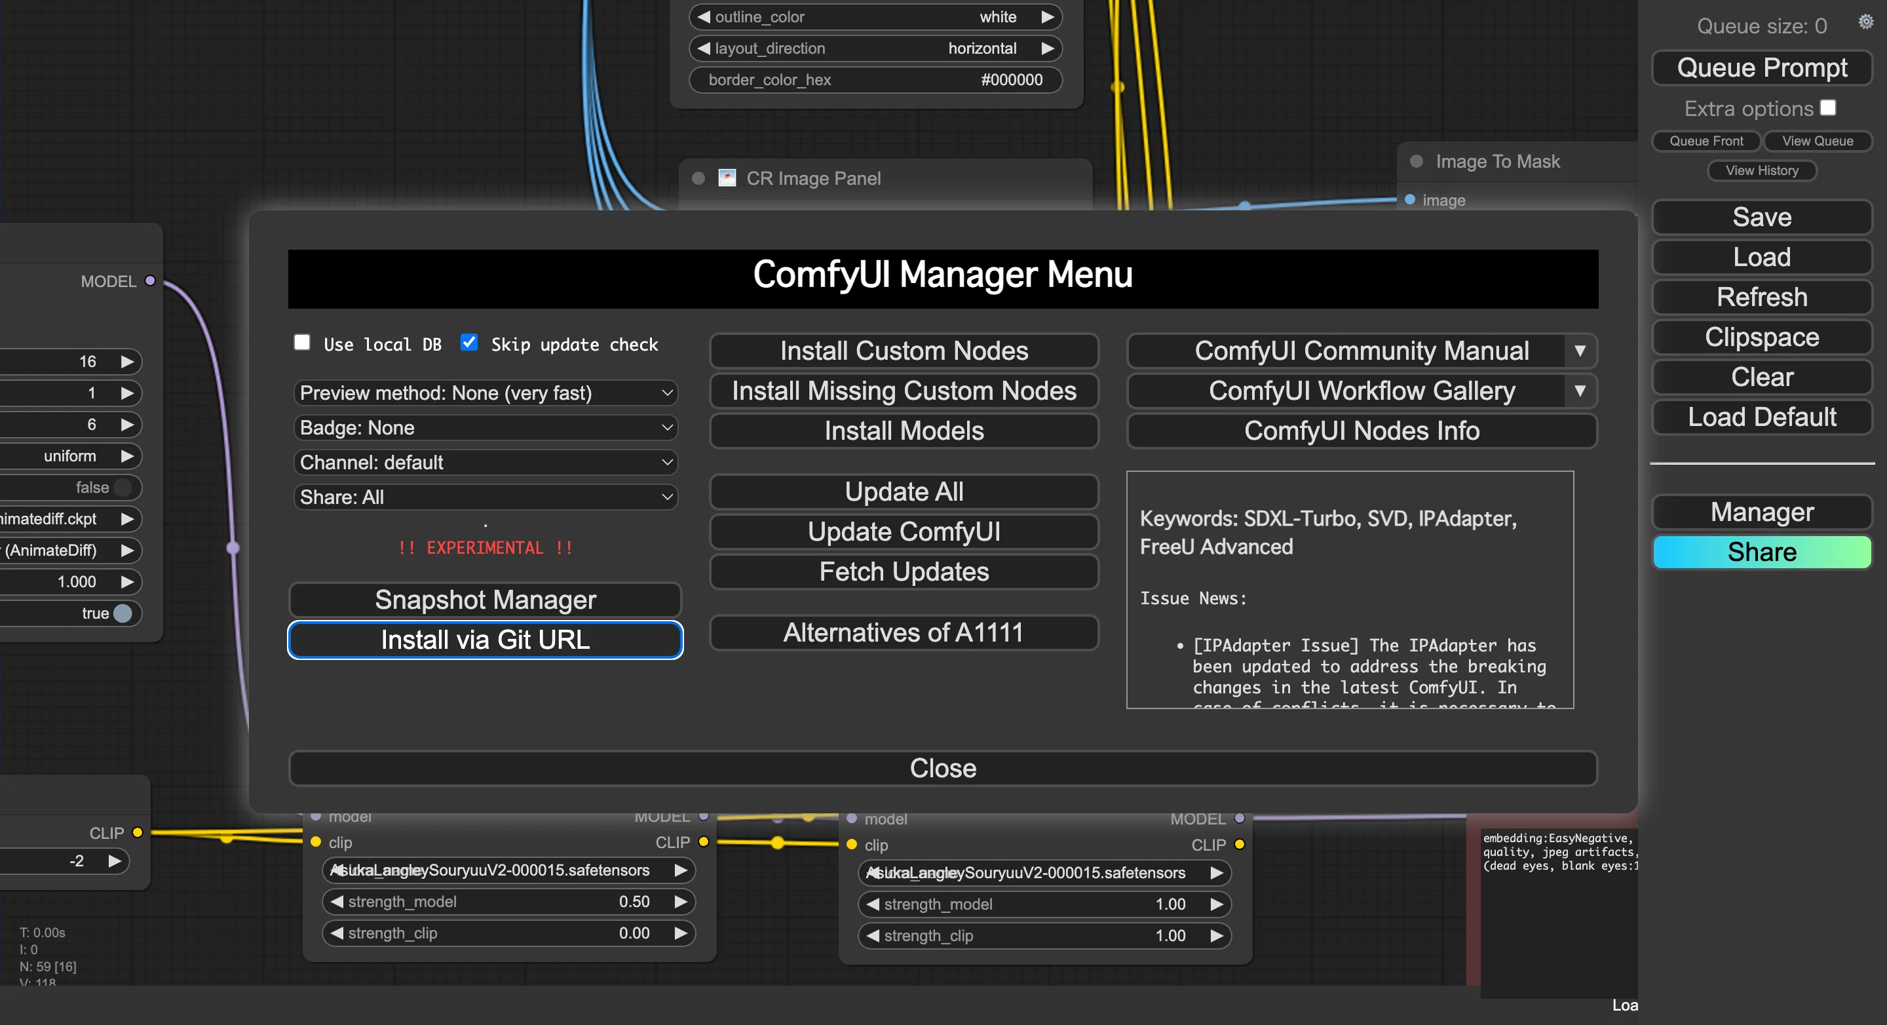The height and width of the screenshot is (1025, 1887).
Task: Click the Share button in the sidebar
Action: (1762, 552)
